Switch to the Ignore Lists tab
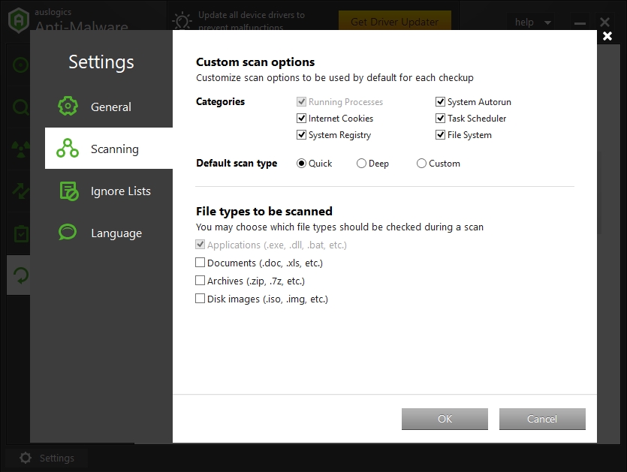Viewport: 627px width, 472px height. (x=120, y=191)
